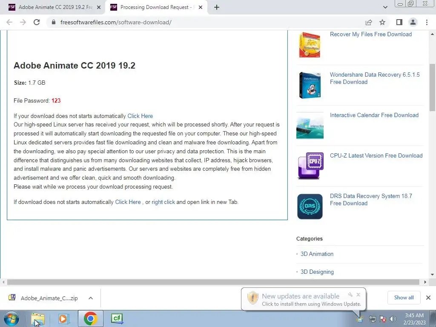The width and height of the screenshot is (436, 327).
Task: Open Windows Explorer from the taskbar
Action: click(x=37, y=318)
